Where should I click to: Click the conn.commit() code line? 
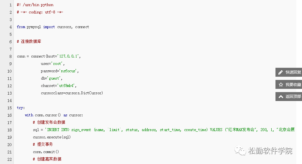[46, 152]
